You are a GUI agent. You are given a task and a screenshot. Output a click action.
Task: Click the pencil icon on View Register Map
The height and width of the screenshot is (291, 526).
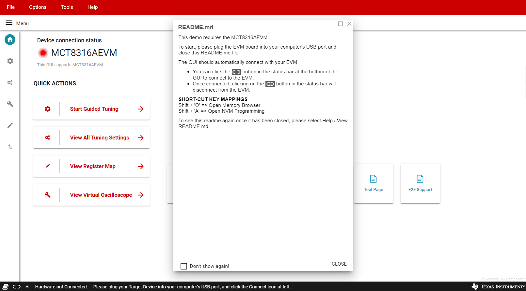[48, 166]
